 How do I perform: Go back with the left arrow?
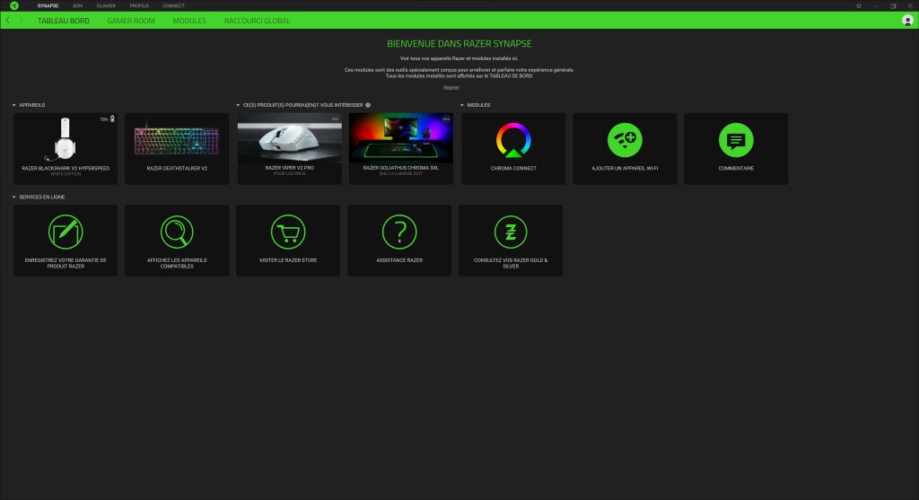7,21
